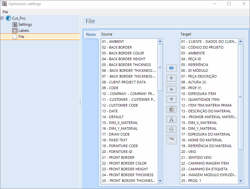Viewport: 250px width, 189px height.
Task: Click Target list scroll up arrow
Action: [241, 42]
